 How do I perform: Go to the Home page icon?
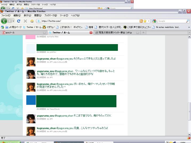coord(32,21)
